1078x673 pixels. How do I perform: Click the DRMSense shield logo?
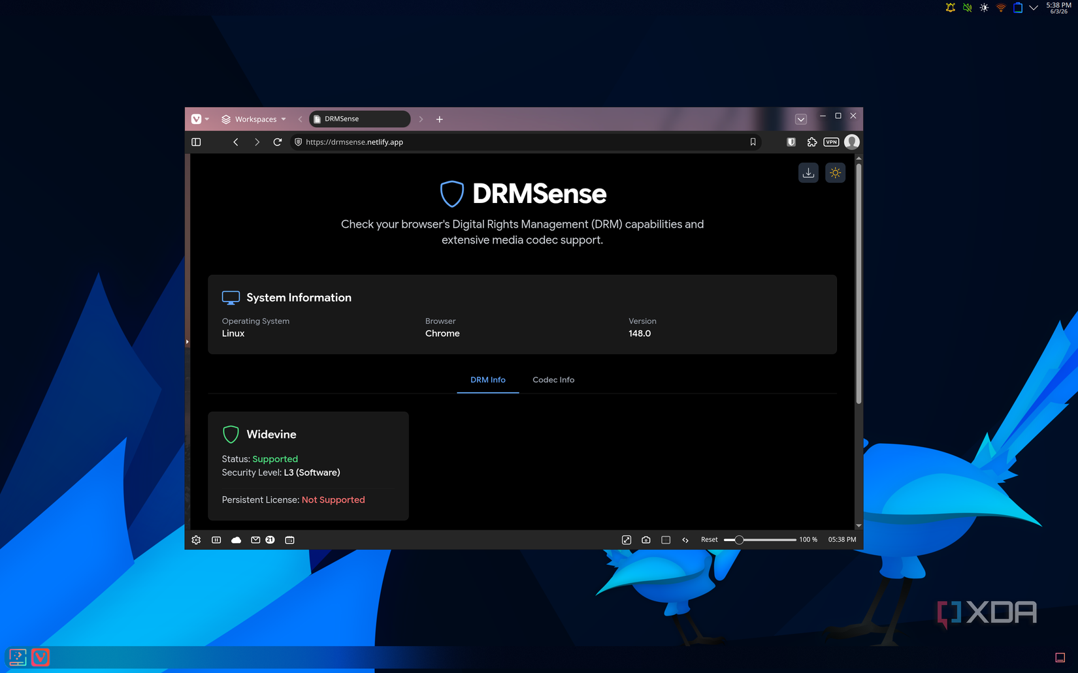click(451, 194)
